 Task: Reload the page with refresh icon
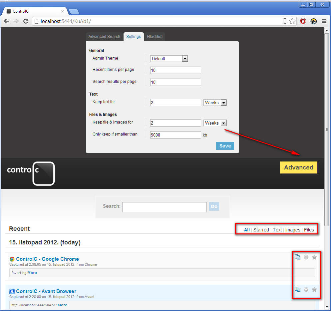click(26, 21)
